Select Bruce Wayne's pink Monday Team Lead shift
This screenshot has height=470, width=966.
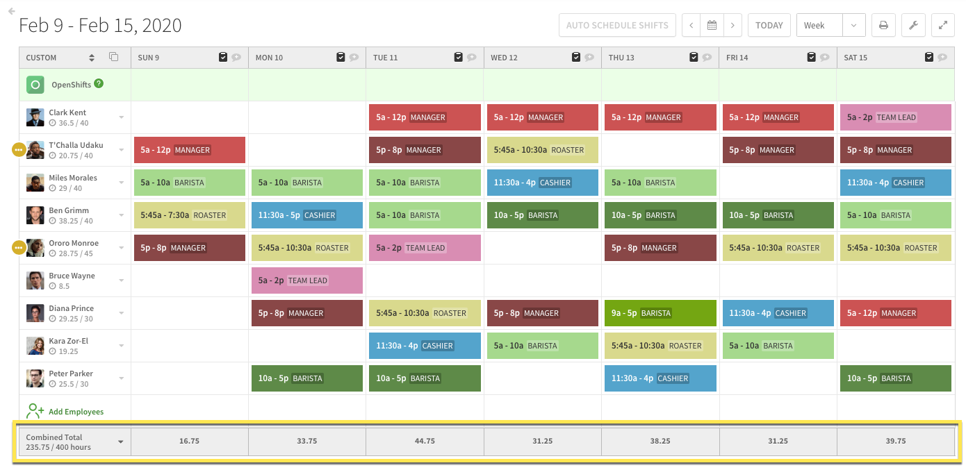point(307,280)
